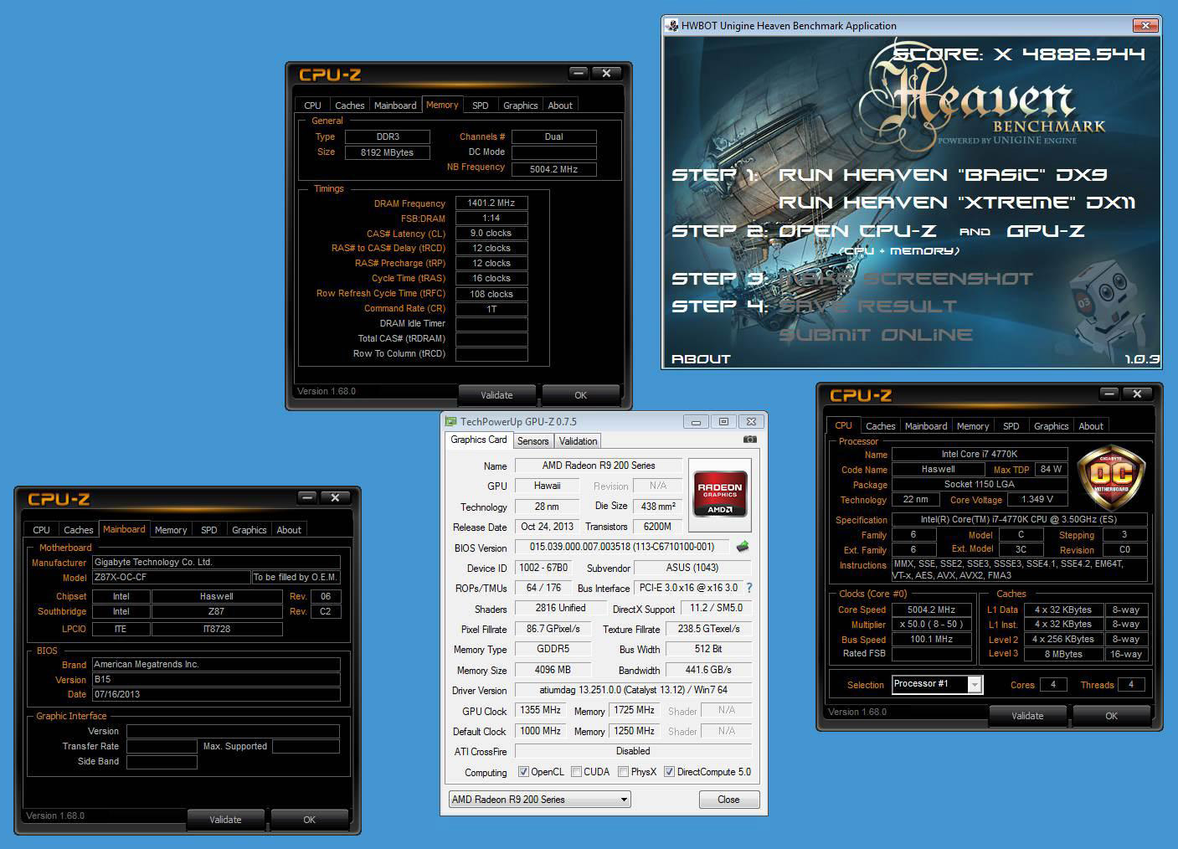Viewport: 1178px width, 849px height.
Task: Click the GPU-Z screenshot camera icon
Action: coord(749,440)
